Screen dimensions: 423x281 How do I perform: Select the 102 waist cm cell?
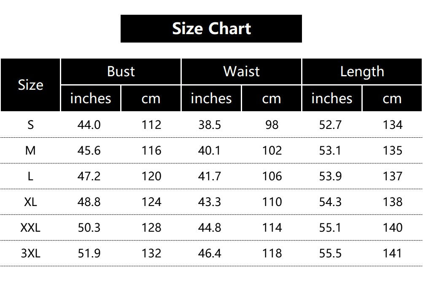(272, 150)
